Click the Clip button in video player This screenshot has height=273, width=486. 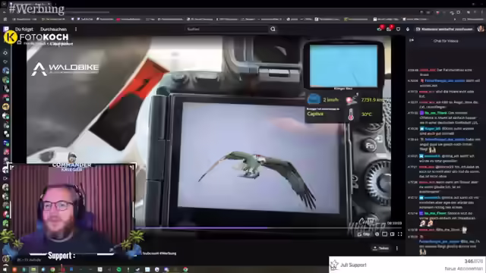click(x=364, y=234)
